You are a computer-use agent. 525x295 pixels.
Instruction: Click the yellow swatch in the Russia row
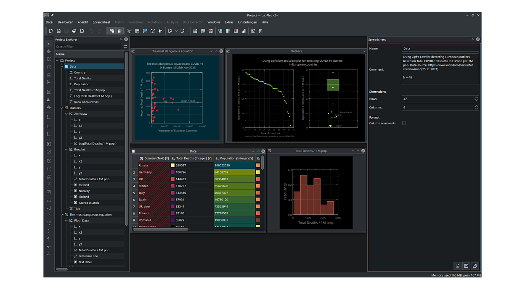click(x=172, y=166)
